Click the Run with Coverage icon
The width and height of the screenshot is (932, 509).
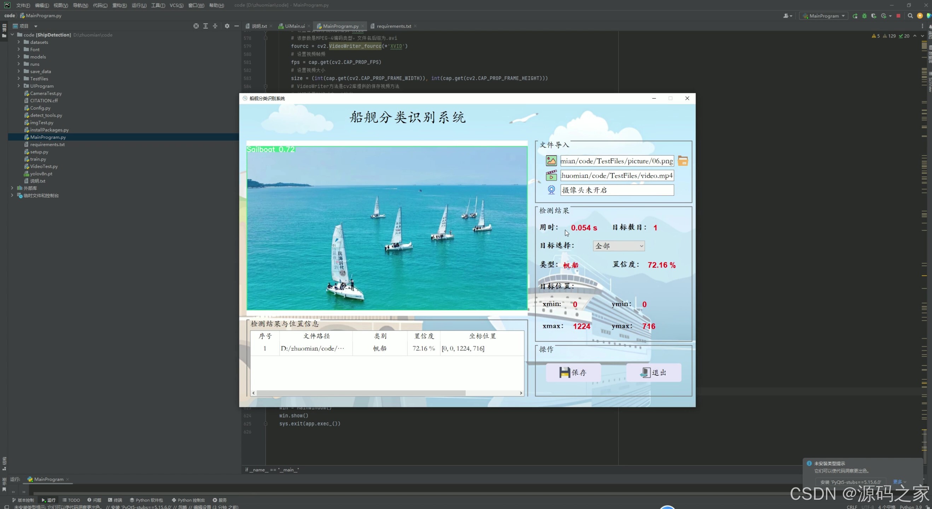pyautogui.click(x=874, y=16)
